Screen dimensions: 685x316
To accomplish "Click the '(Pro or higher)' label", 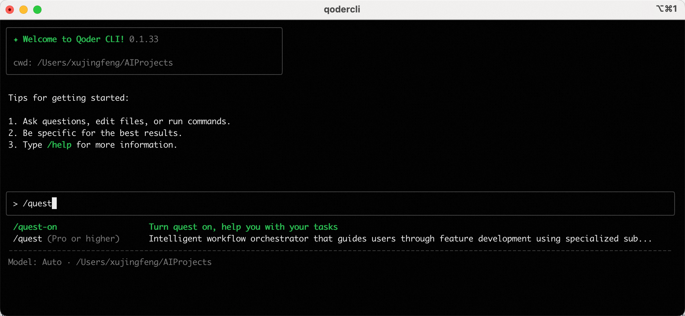I will 83,239.
